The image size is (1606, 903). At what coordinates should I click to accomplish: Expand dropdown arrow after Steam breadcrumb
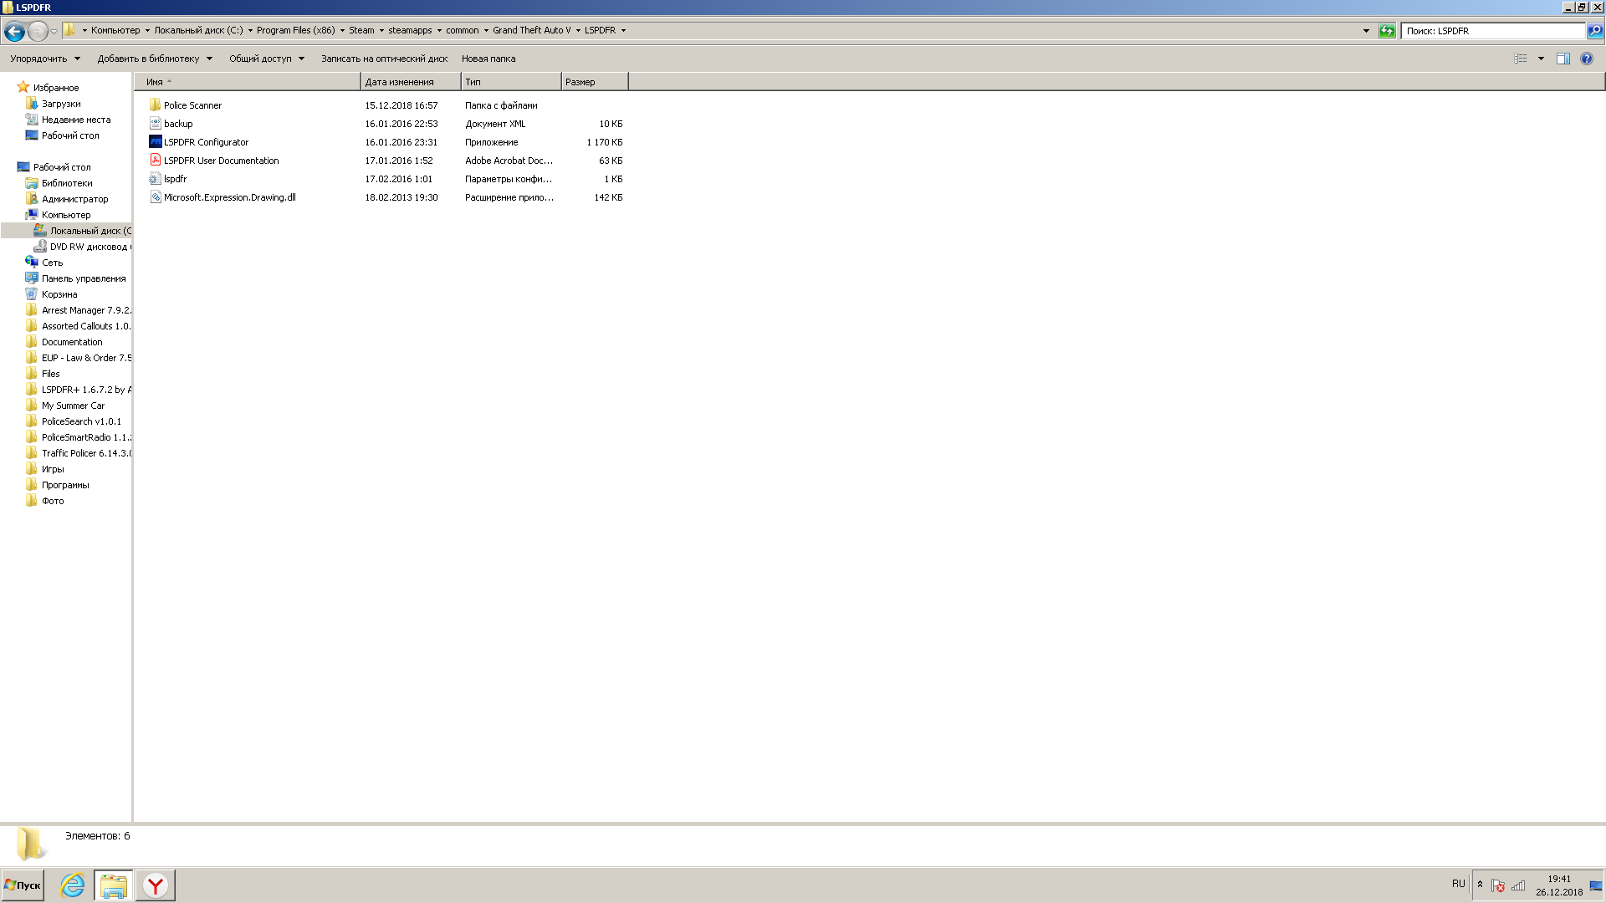tap(381, 31)
